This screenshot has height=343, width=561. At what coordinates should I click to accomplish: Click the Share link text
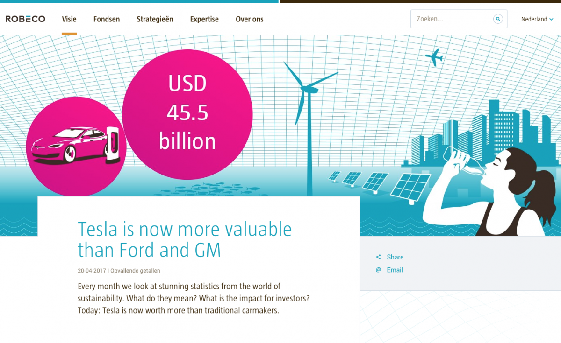[395, 257]
